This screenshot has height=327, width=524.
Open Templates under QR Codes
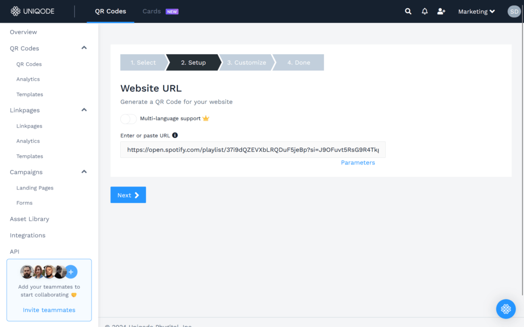pyautogui.click(x=30, y=95)
